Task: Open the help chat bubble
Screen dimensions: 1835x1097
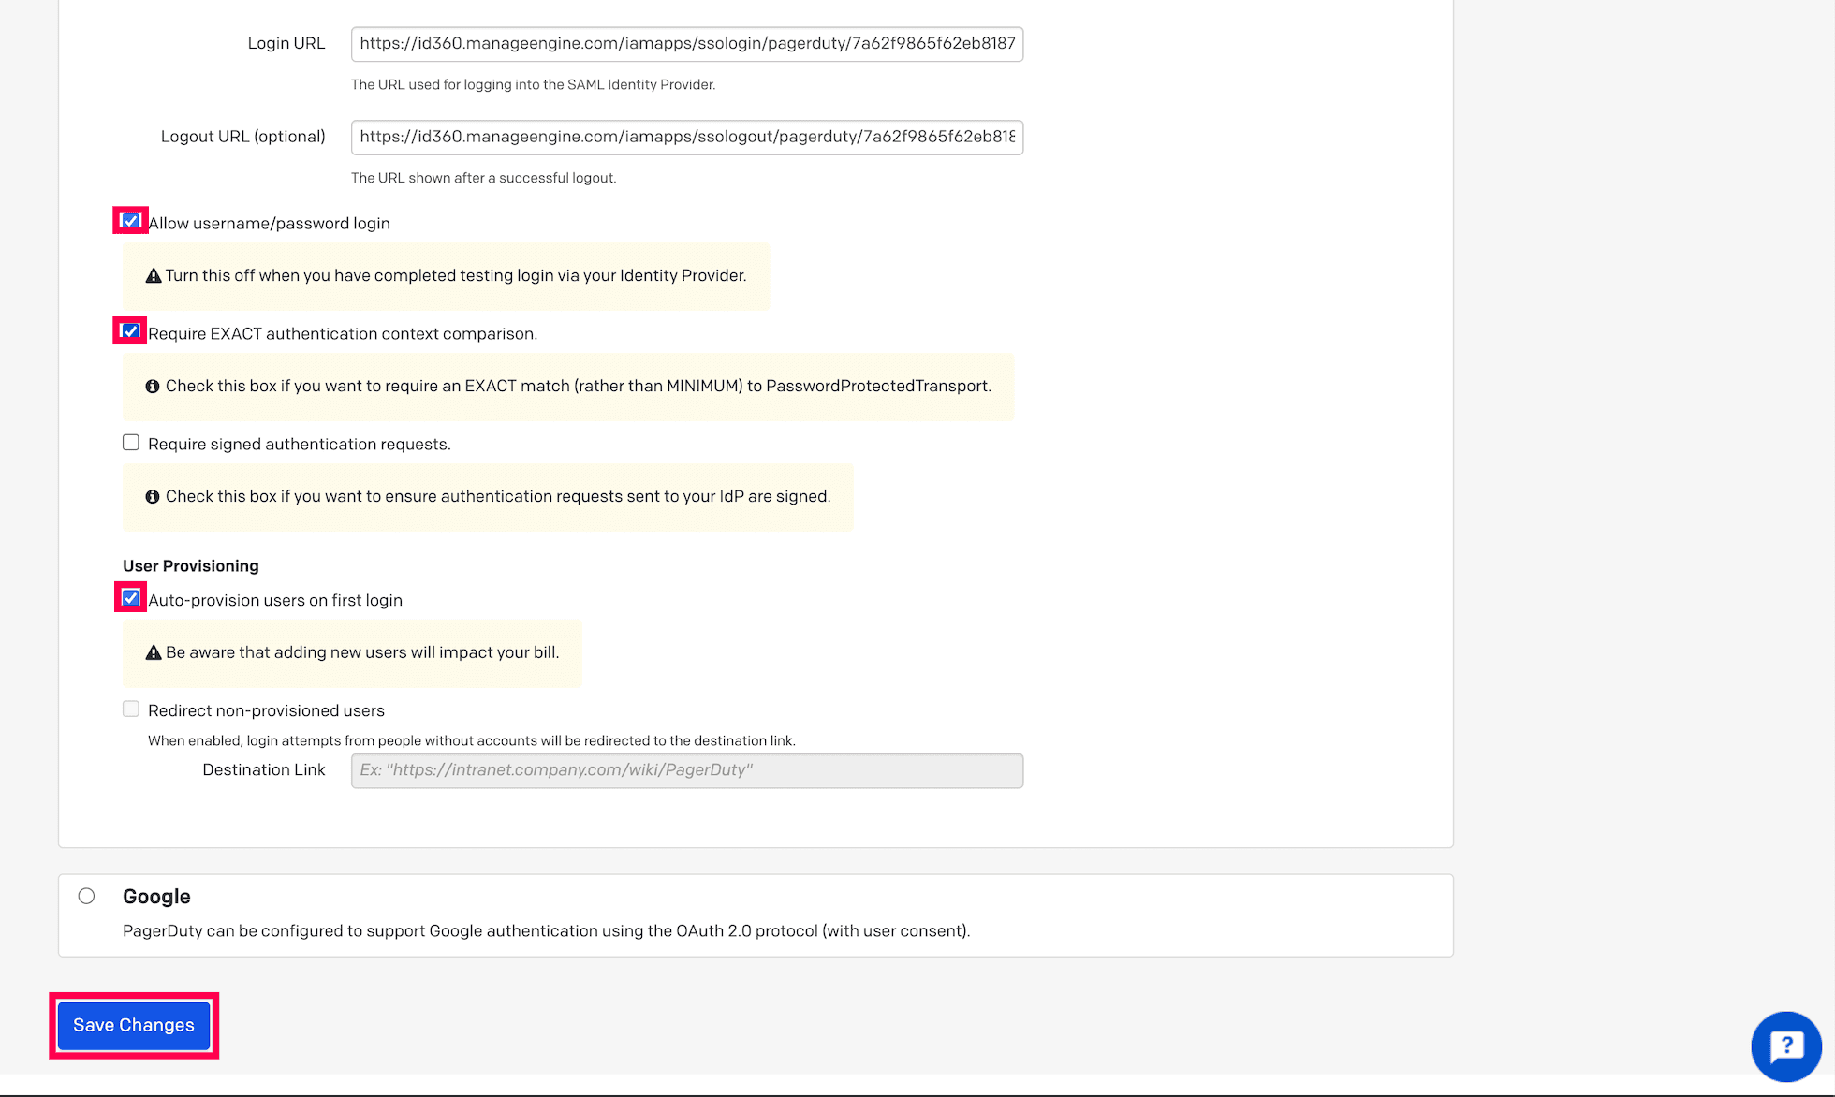Action: (x=1785, y=1046)
